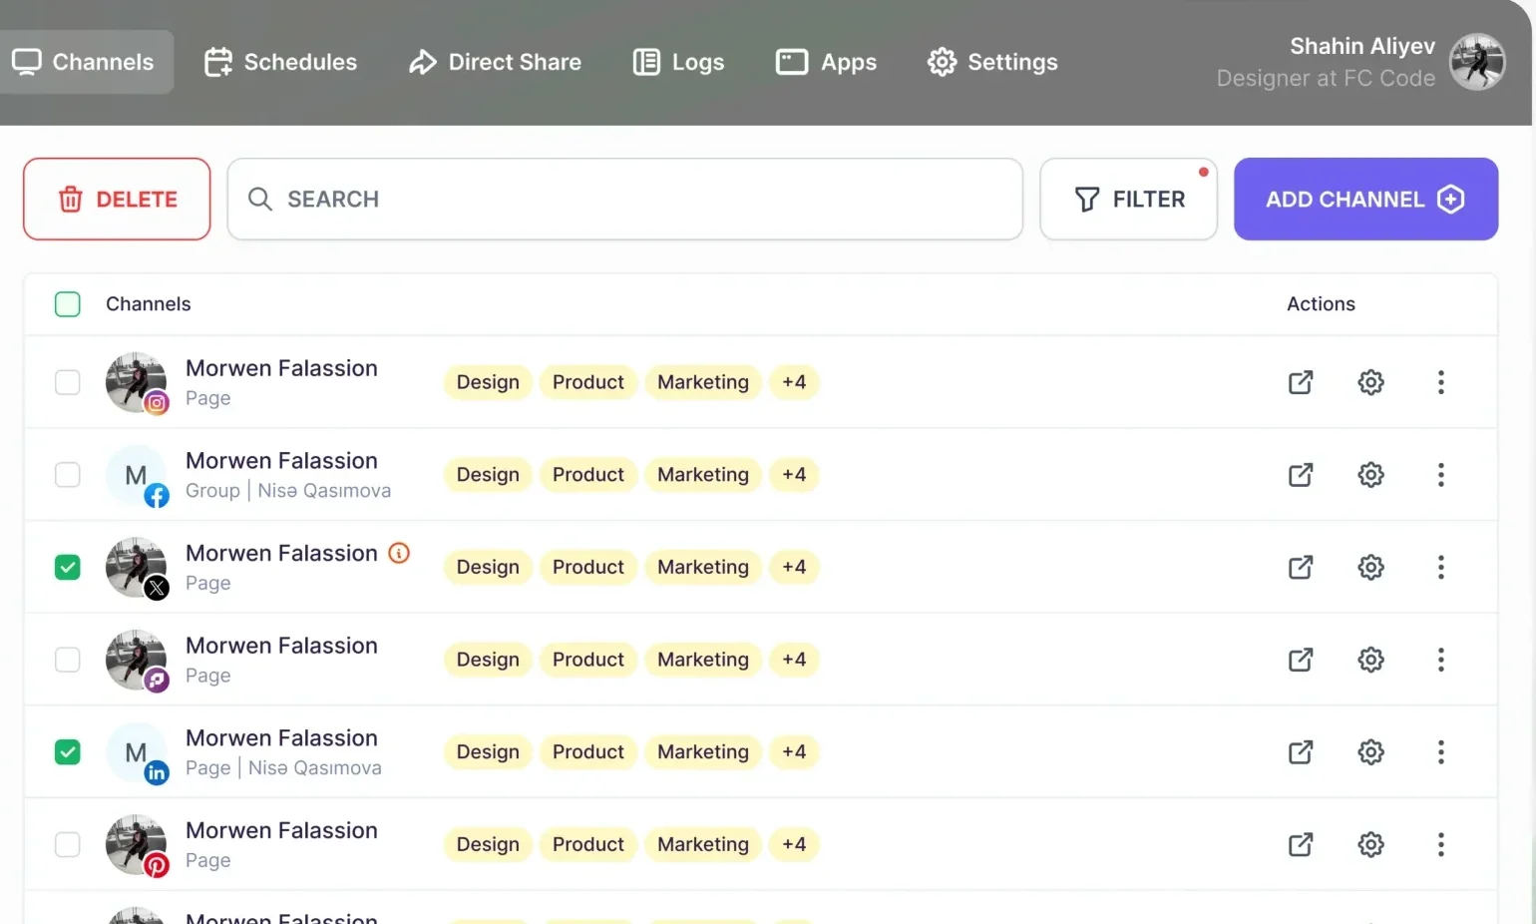Open three-dot menu for X (Twitter) channel row
1536x924 pixels.
pyautogui.click(x=1441, y=567)
